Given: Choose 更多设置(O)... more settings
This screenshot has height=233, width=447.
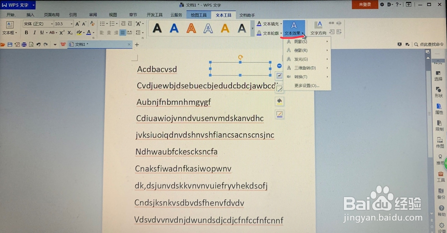Looking at the screenshot, I should pyautogui.click(x=307, y=85).
